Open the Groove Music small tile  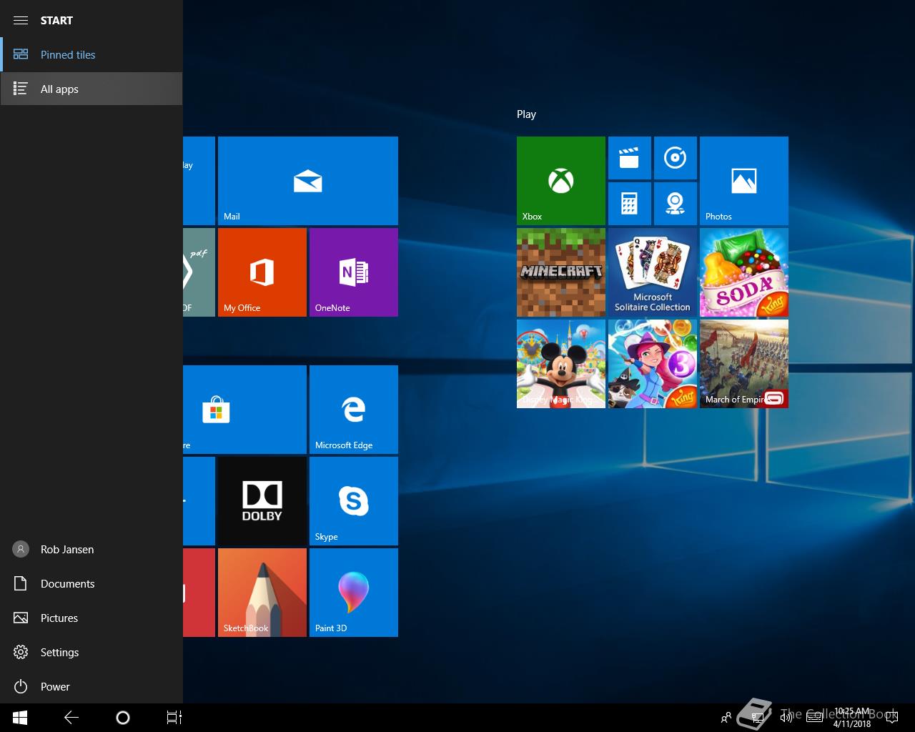tap(676, 158)
